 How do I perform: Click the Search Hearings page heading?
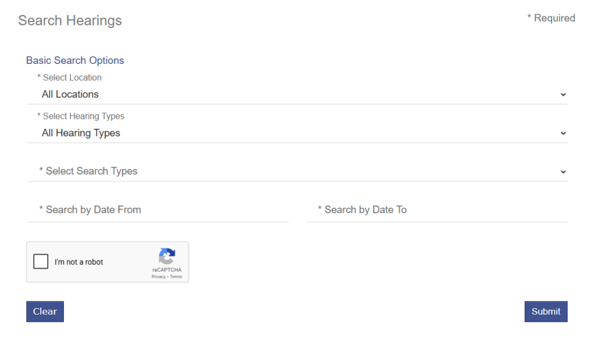pyautogui.click(x=70, y=21)
